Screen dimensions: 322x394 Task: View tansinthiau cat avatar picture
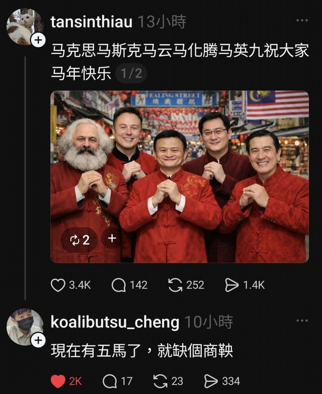pyautogui.click(x=25, y=27)
